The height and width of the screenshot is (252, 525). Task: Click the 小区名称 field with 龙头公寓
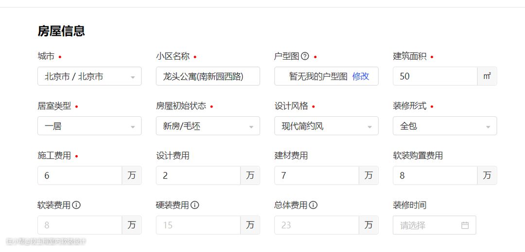[x=208, y=77]
